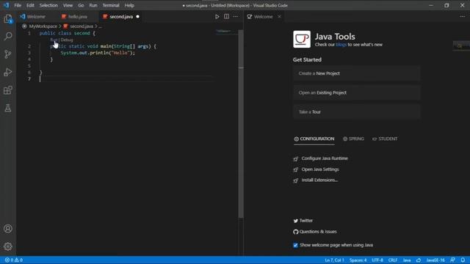Click the Java Tools coffee cup logo
Screen dimensions: 470x264
point(302,39)
